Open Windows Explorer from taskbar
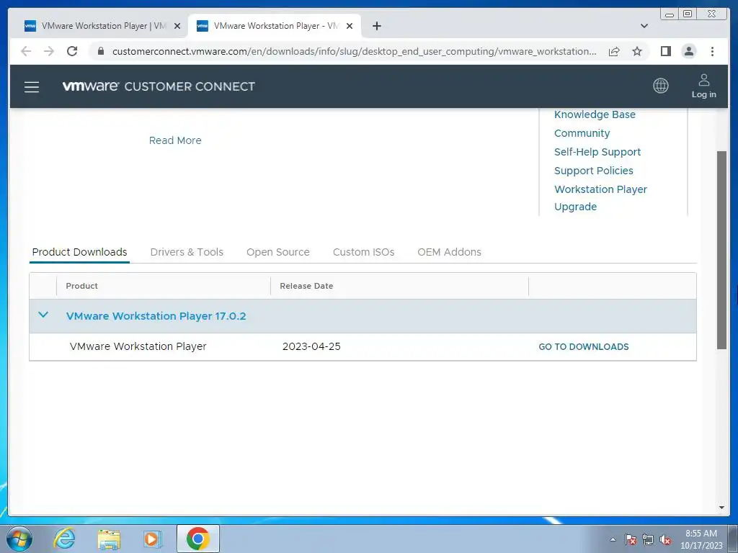Screen dimensions: 738x553 [109, 539]
